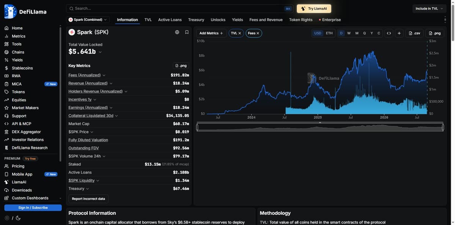Viewport: 455px width, 225px height.
Task: Expand Collateral Liquidated 30d row
Action: [116, 116]
